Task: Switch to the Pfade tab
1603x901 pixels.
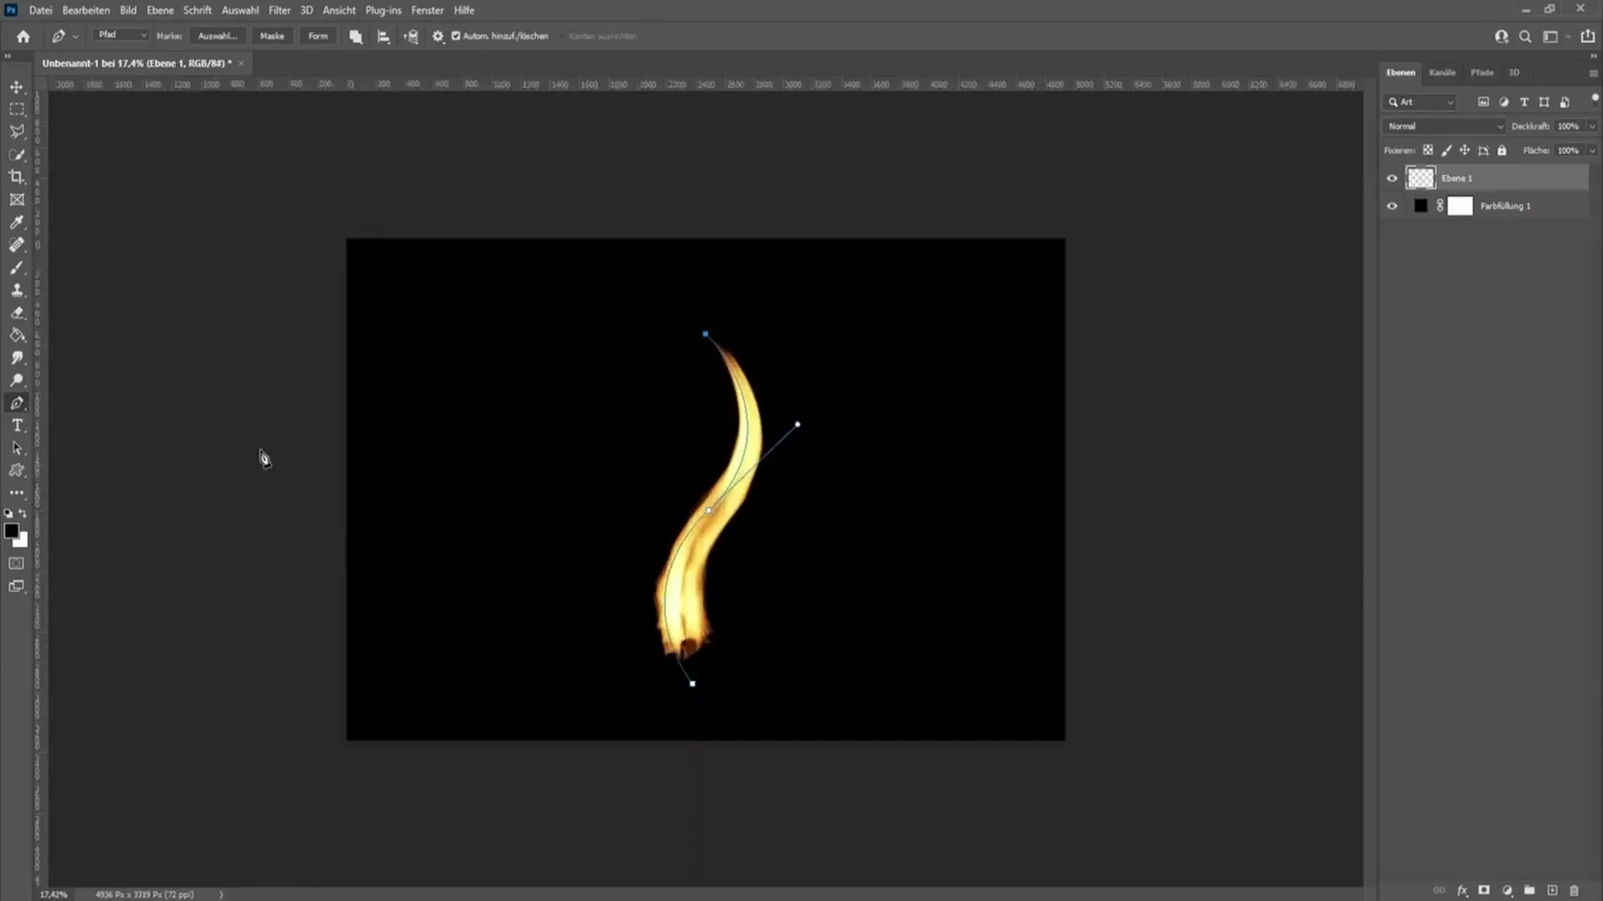Action: (1482, 73)
